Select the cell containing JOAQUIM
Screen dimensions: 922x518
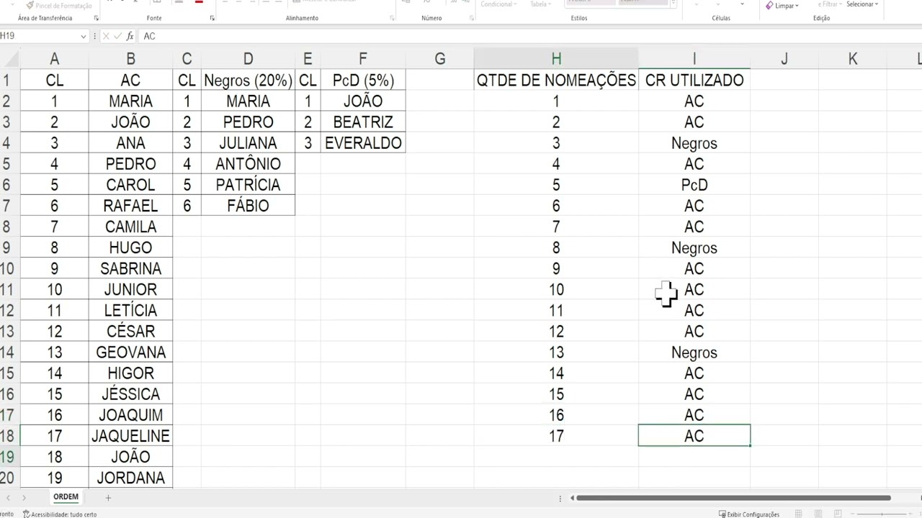(x=130, y=415)
